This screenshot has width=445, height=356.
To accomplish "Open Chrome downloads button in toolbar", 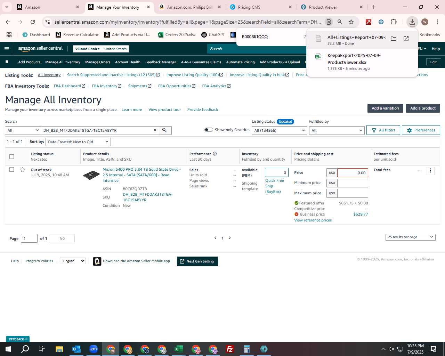I will pyautogui.click(x=412, y=22).
